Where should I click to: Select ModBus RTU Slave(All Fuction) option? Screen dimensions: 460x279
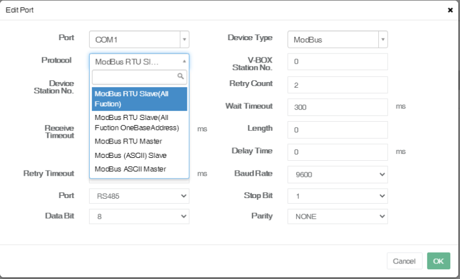(x=140, y=99)
